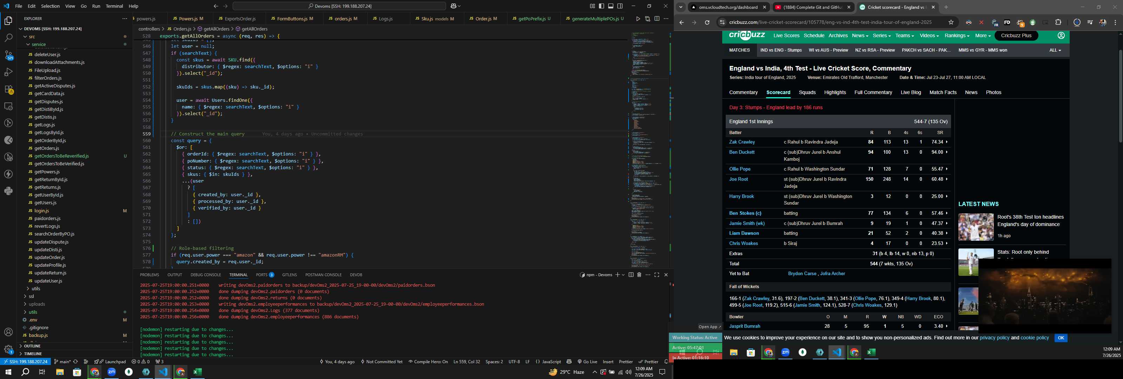The height and width of the screenshot is (379, 1123).
Task: Open Chrome Extensions puzzle icon
Action: [x=1058, y=23]
